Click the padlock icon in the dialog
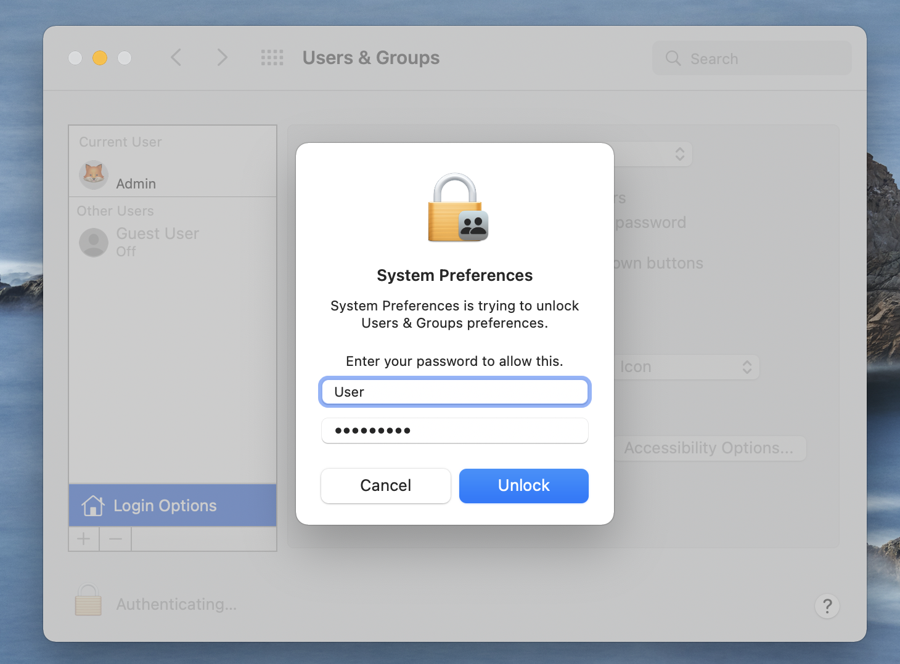900x664 pixels. 457,208
